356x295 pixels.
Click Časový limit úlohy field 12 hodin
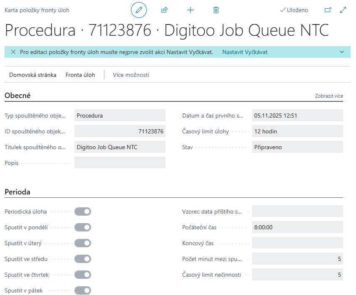pyautogui.click(x=297, y=131)
